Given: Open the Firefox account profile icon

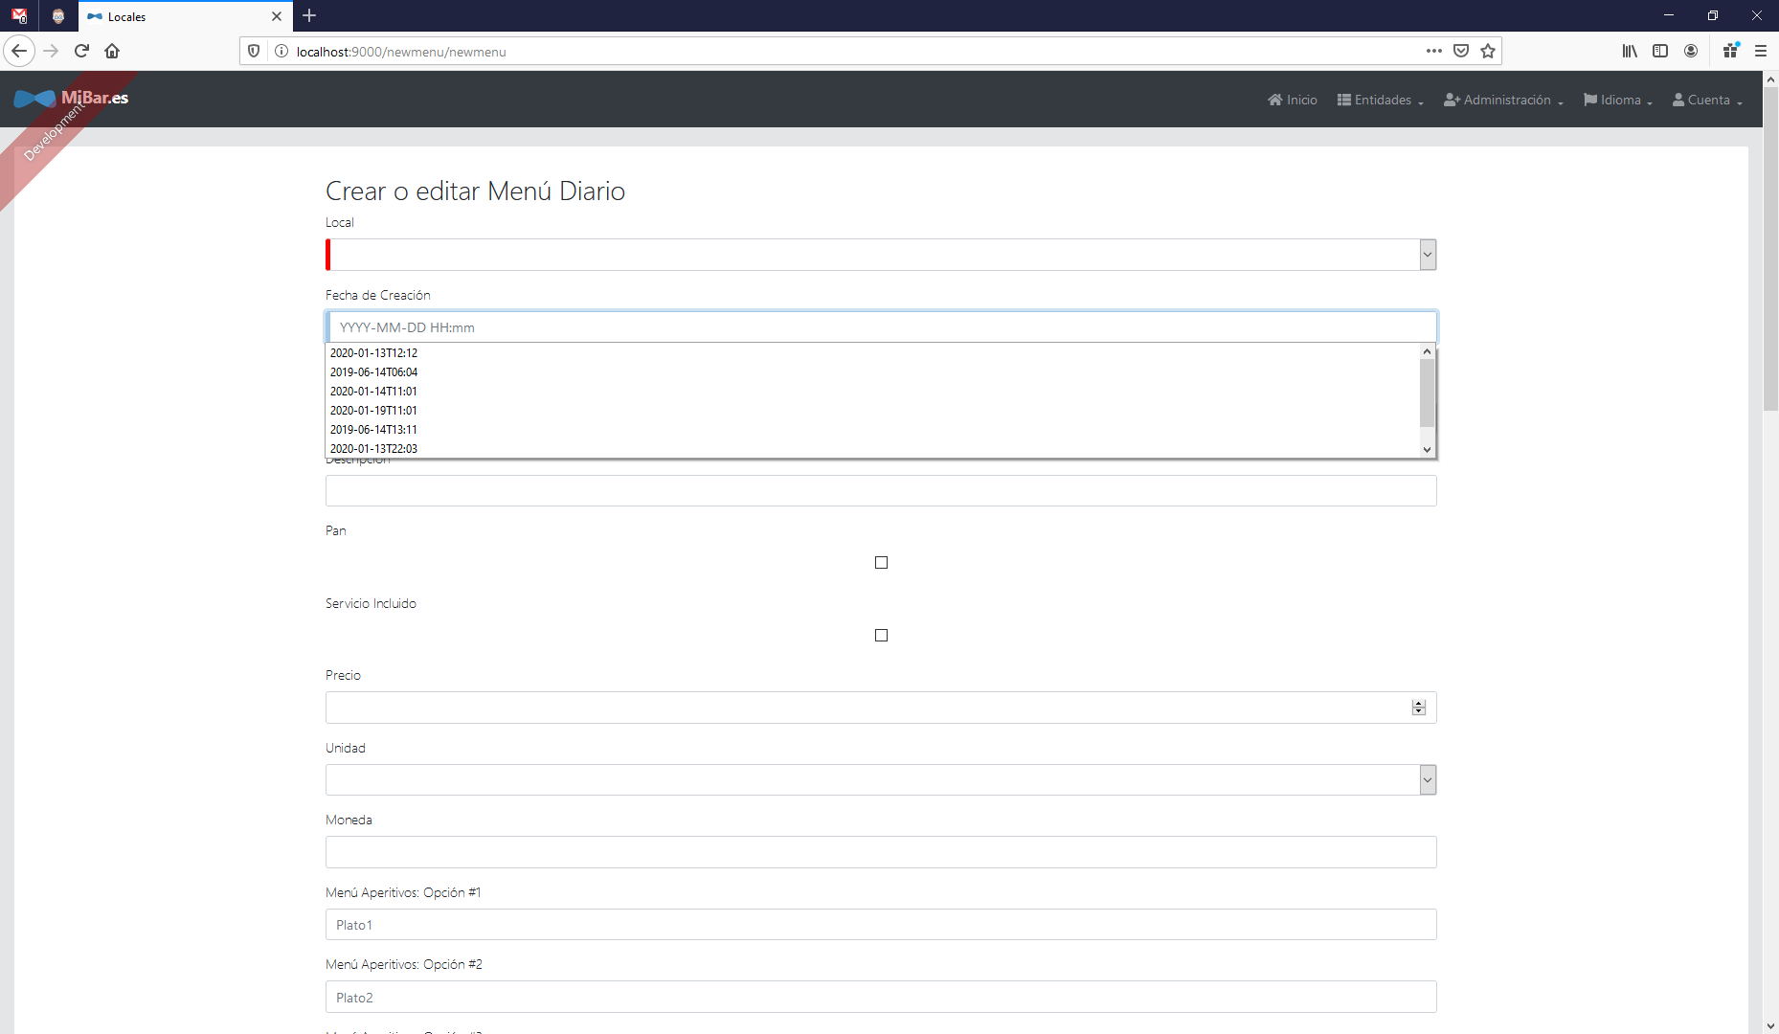Looking at the screenshot, I should coord(1691,51).
